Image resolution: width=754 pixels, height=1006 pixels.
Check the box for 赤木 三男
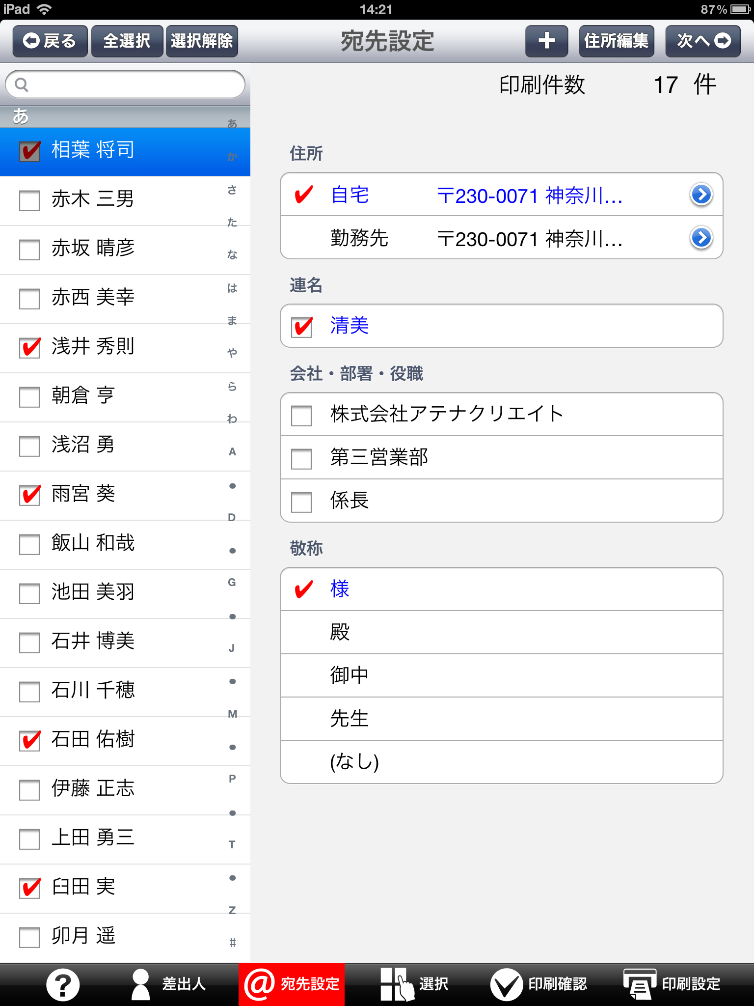(x=29, y=200)
